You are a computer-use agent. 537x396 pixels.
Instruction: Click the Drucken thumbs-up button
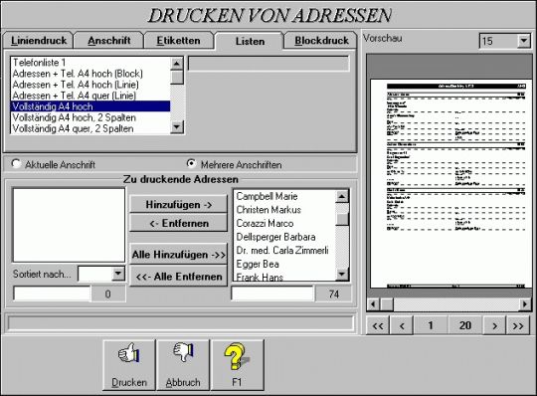[129, 365]
